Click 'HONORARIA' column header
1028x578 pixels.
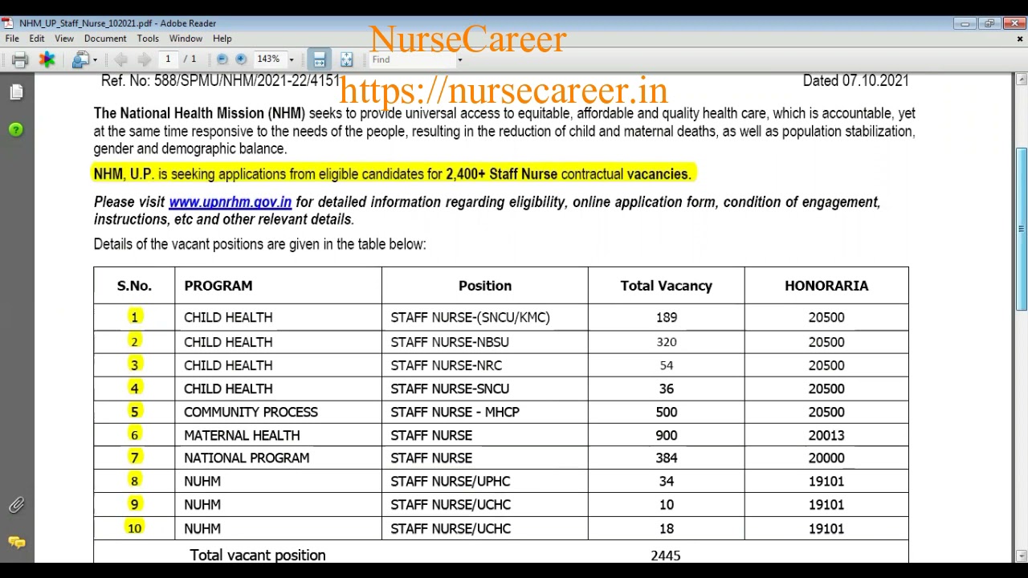(x=826, y=286)
